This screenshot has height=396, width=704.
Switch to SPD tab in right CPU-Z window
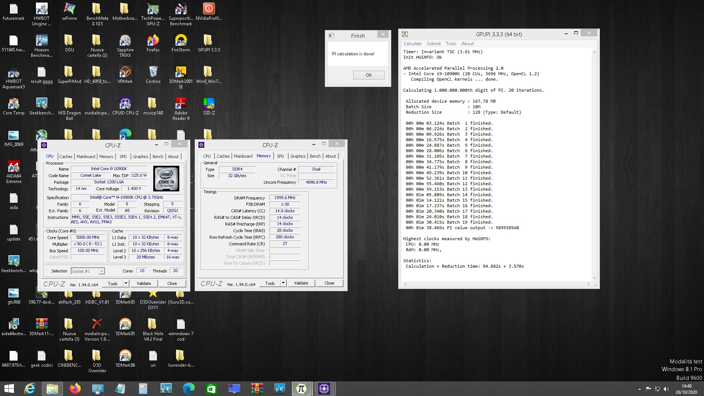point(280,156)
